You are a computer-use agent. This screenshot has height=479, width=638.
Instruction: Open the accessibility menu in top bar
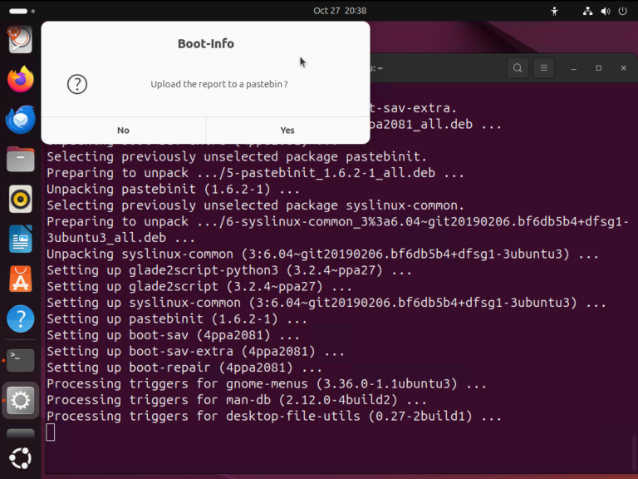(556, 11)
